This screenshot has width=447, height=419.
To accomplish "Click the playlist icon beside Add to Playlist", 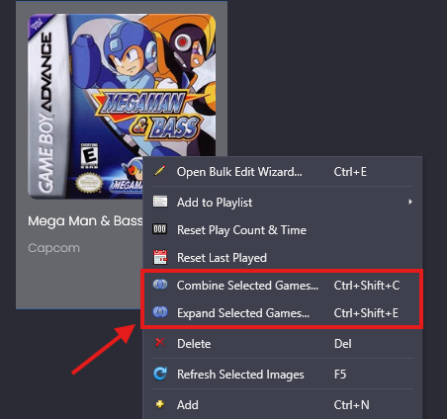I will pyautogui.click(x=160, y=202).
